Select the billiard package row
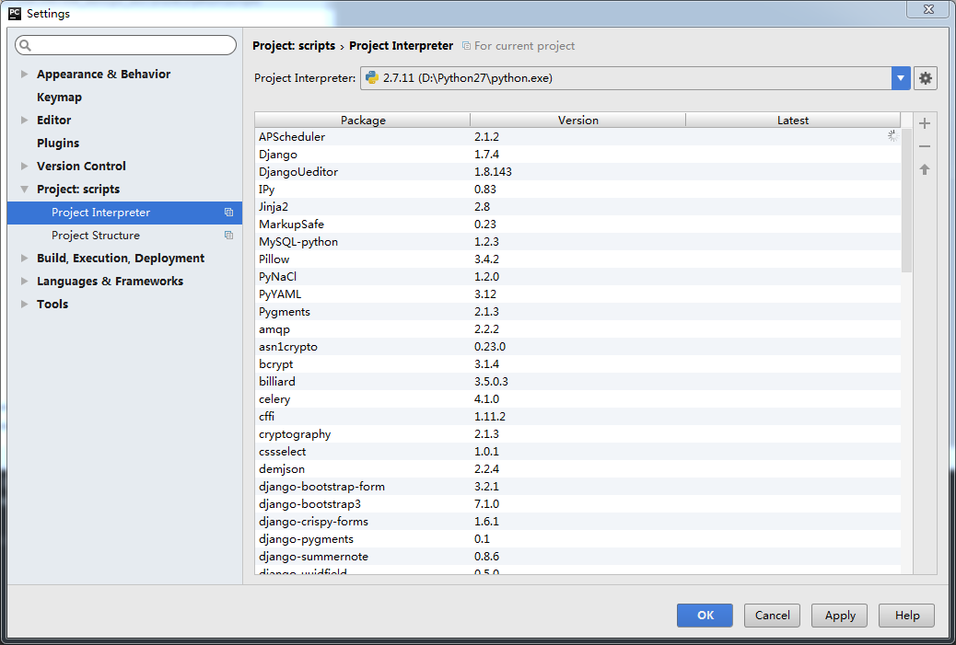The image size is (956, 645). 577,381
